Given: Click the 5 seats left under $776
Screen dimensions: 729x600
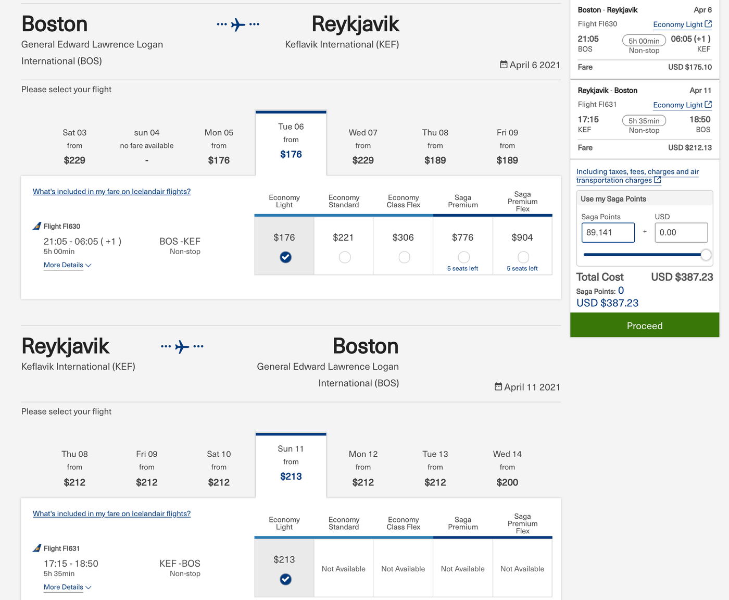Looking at the screenshot, I should tap(462, 268).
